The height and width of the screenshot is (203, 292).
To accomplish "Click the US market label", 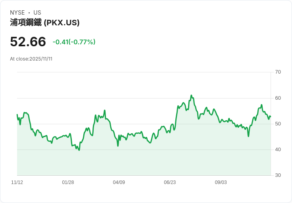I will 37,13.
